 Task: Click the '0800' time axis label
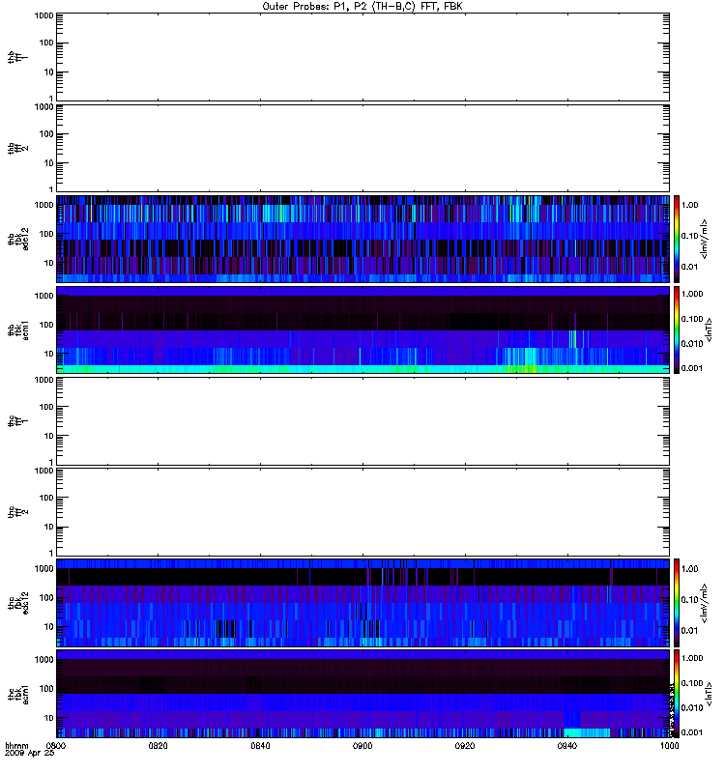(x=56, y=746)
